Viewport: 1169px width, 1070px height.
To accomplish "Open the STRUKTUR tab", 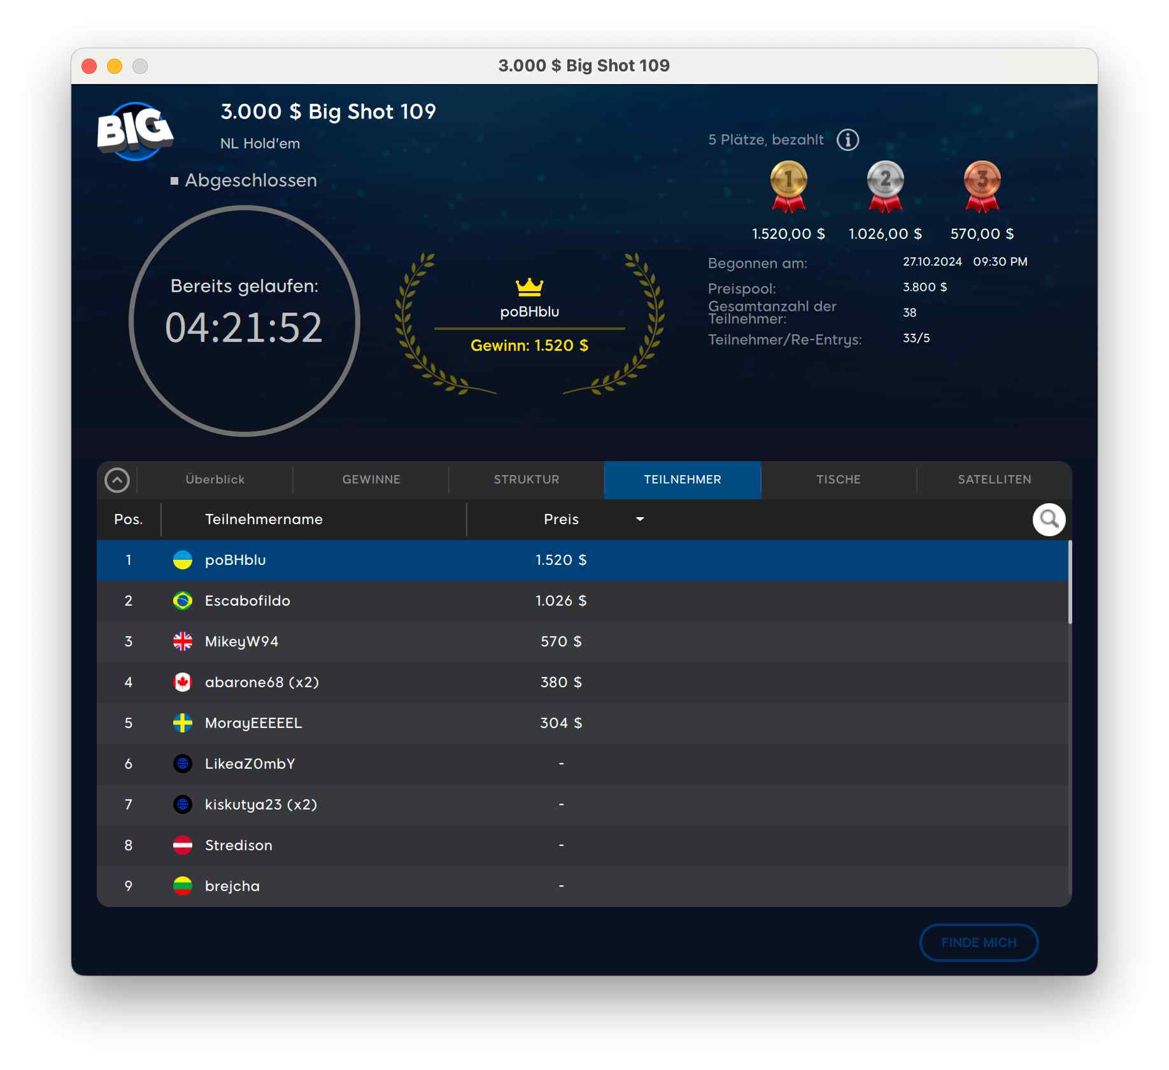I will pos(527,480).
